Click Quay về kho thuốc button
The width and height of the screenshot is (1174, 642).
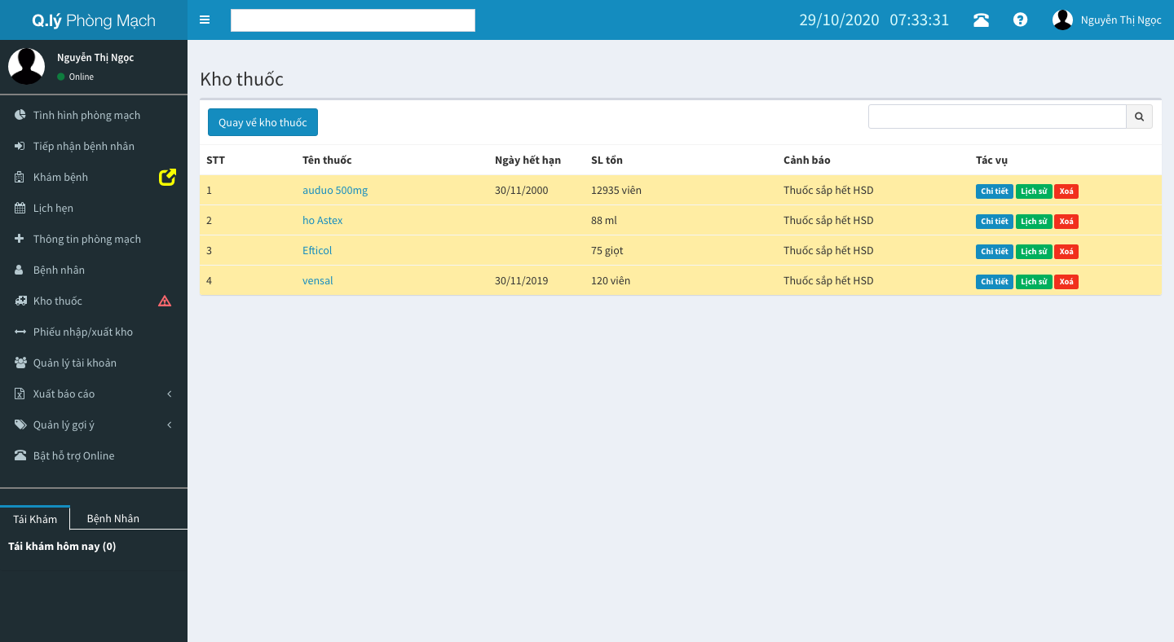tap(263, 122)
